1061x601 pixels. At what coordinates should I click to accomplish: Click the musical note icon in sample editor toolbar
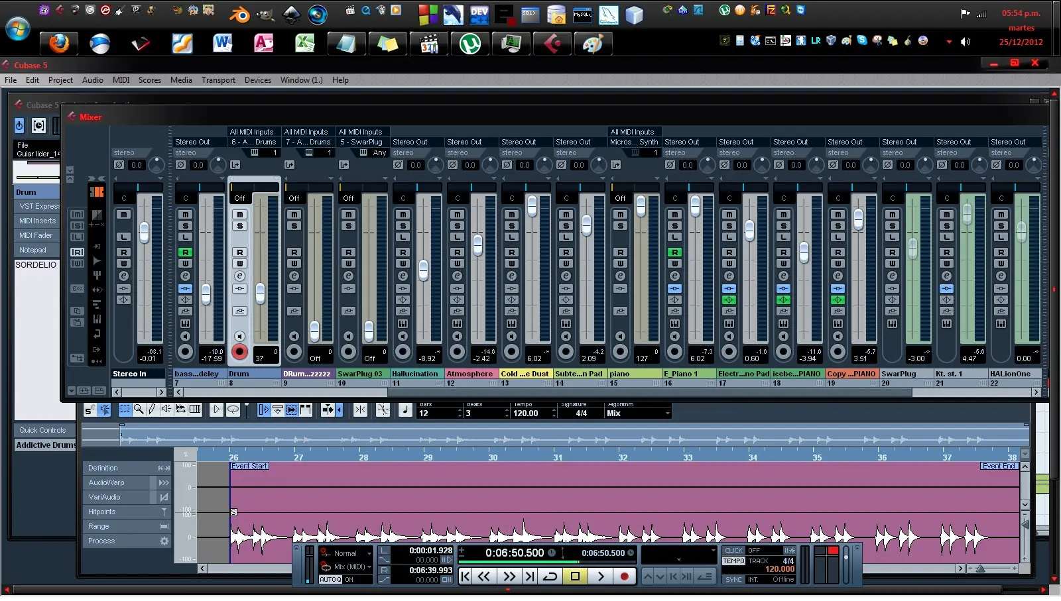pyautogui.click(x=406, y=410)
